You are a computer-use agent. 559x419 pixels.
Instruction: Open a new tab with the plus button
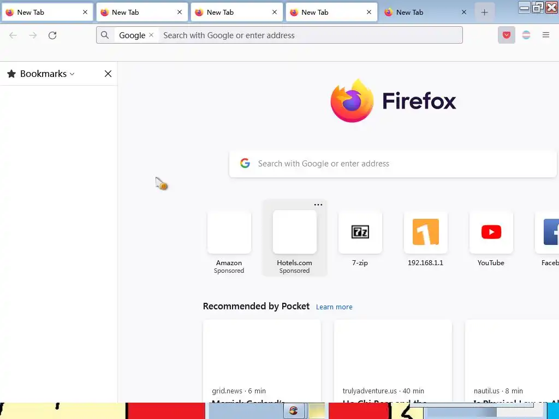click(485, 13)
